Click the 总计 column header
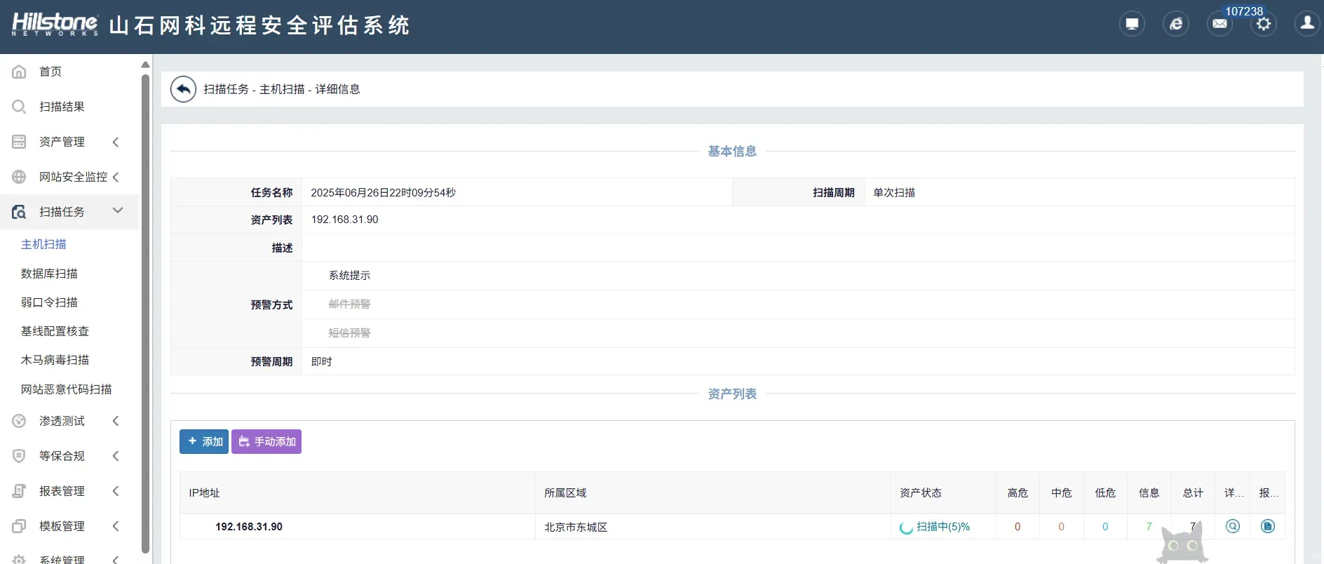Image resolution: width=1324 pixels, height=564 pixels. click(1193, 493)
